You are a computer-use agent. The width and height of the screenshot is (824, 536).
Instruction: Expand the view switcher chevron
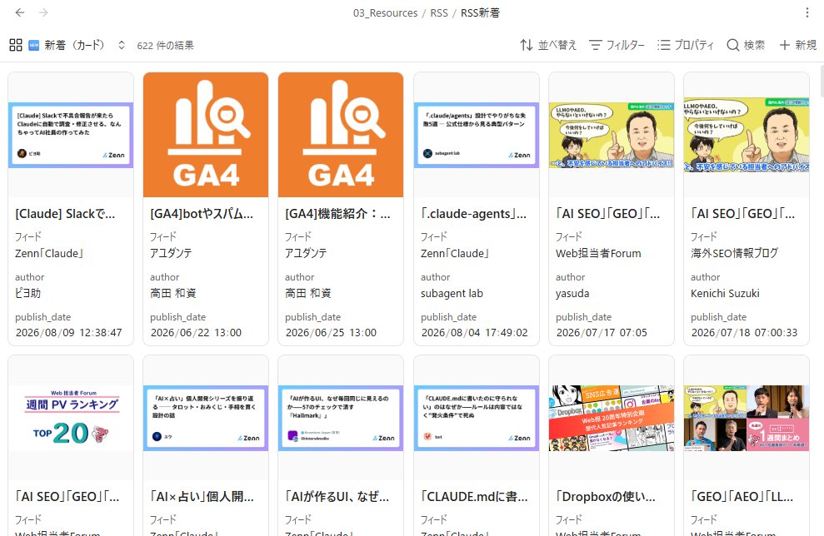122,45
